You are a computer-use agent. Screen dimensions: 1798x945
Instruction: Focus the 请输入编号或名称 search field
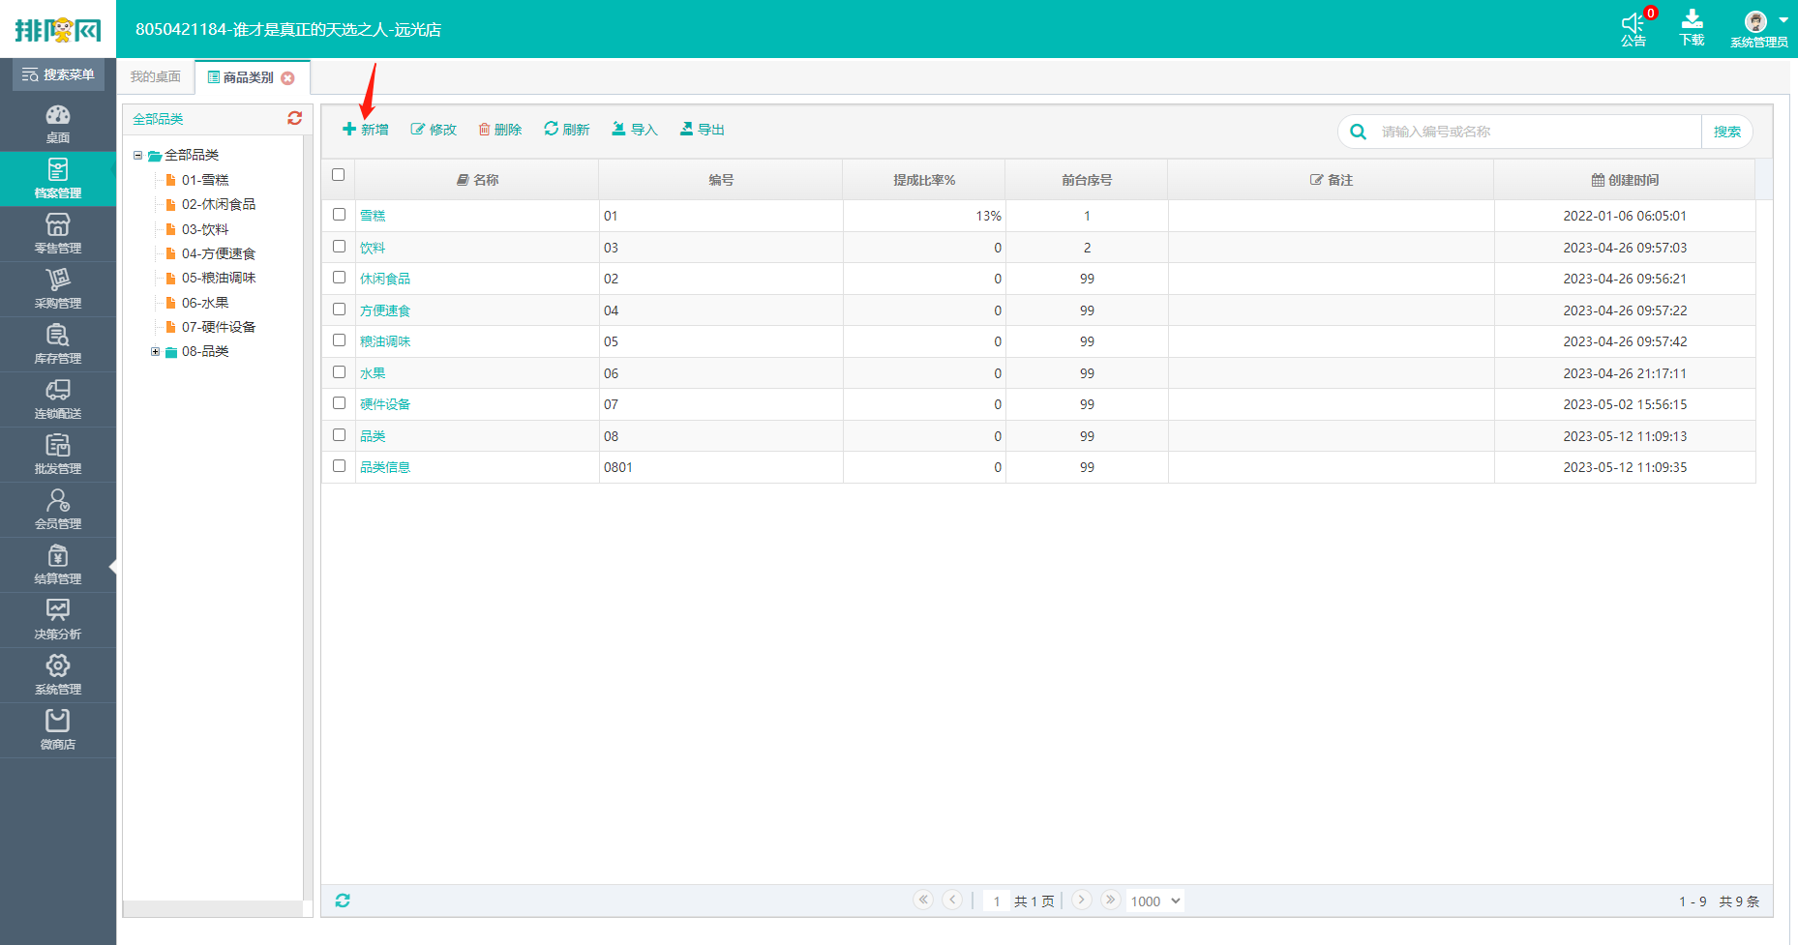(x=1539, y=132)
